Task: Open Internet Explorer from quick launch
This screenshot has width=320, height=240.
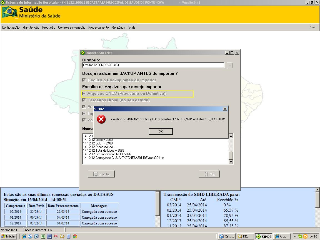Action: (x=24, y=236)
